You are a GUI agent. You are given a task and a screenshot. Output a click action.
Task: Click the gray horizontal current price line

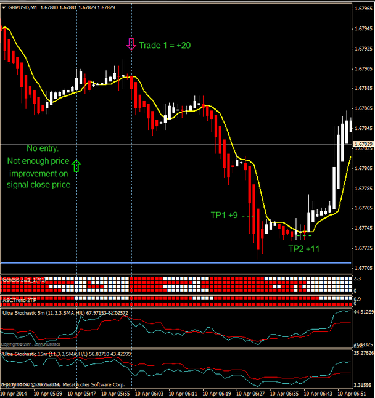point(176,144)
